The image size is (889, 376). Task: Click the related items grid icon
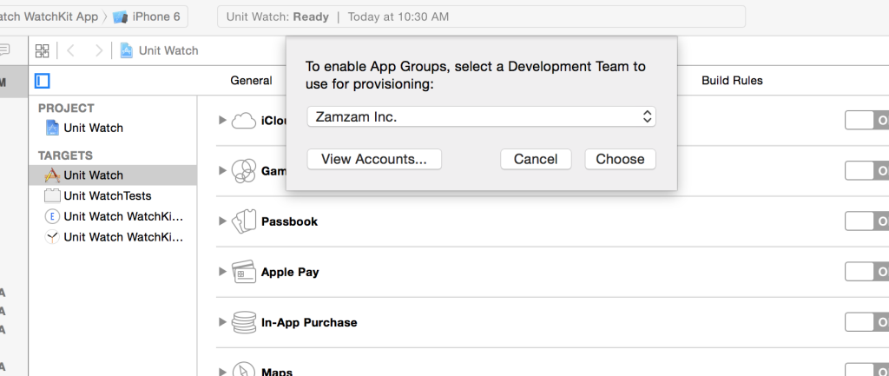[x=42, y=50]
